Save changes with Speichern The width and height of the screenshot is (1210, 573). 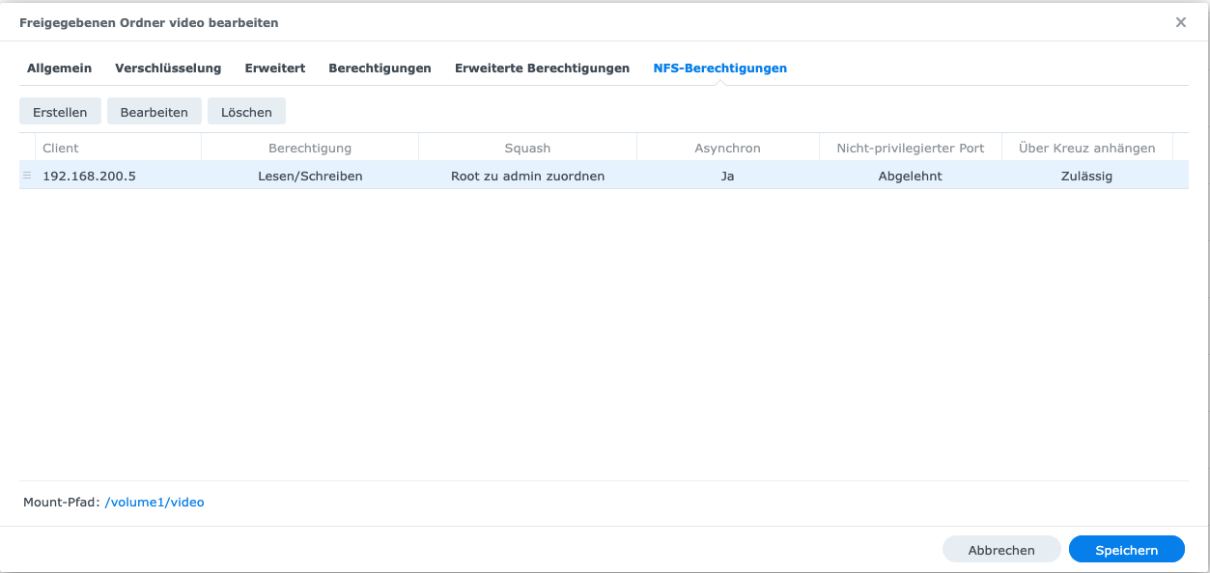[1126, 550]
